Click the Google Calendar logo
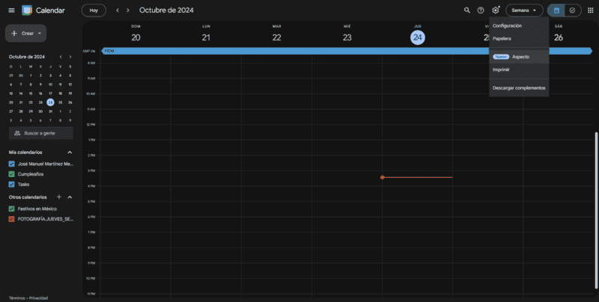Image resolution: width=599 pixels, height=302 pixels. point(27,10)
